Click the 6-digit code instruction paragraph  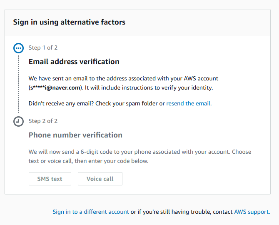140,157
